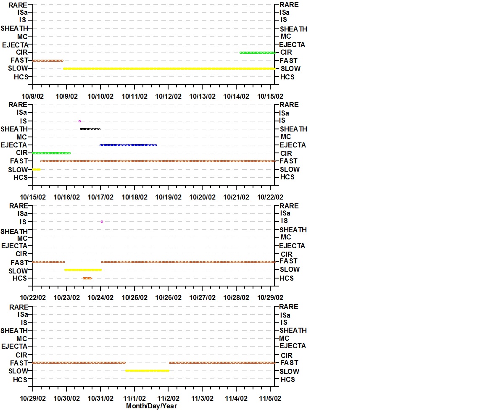485x410 pixels.
Task: Click the 10/24/02 date label
Action: click(x=100, y=297)
